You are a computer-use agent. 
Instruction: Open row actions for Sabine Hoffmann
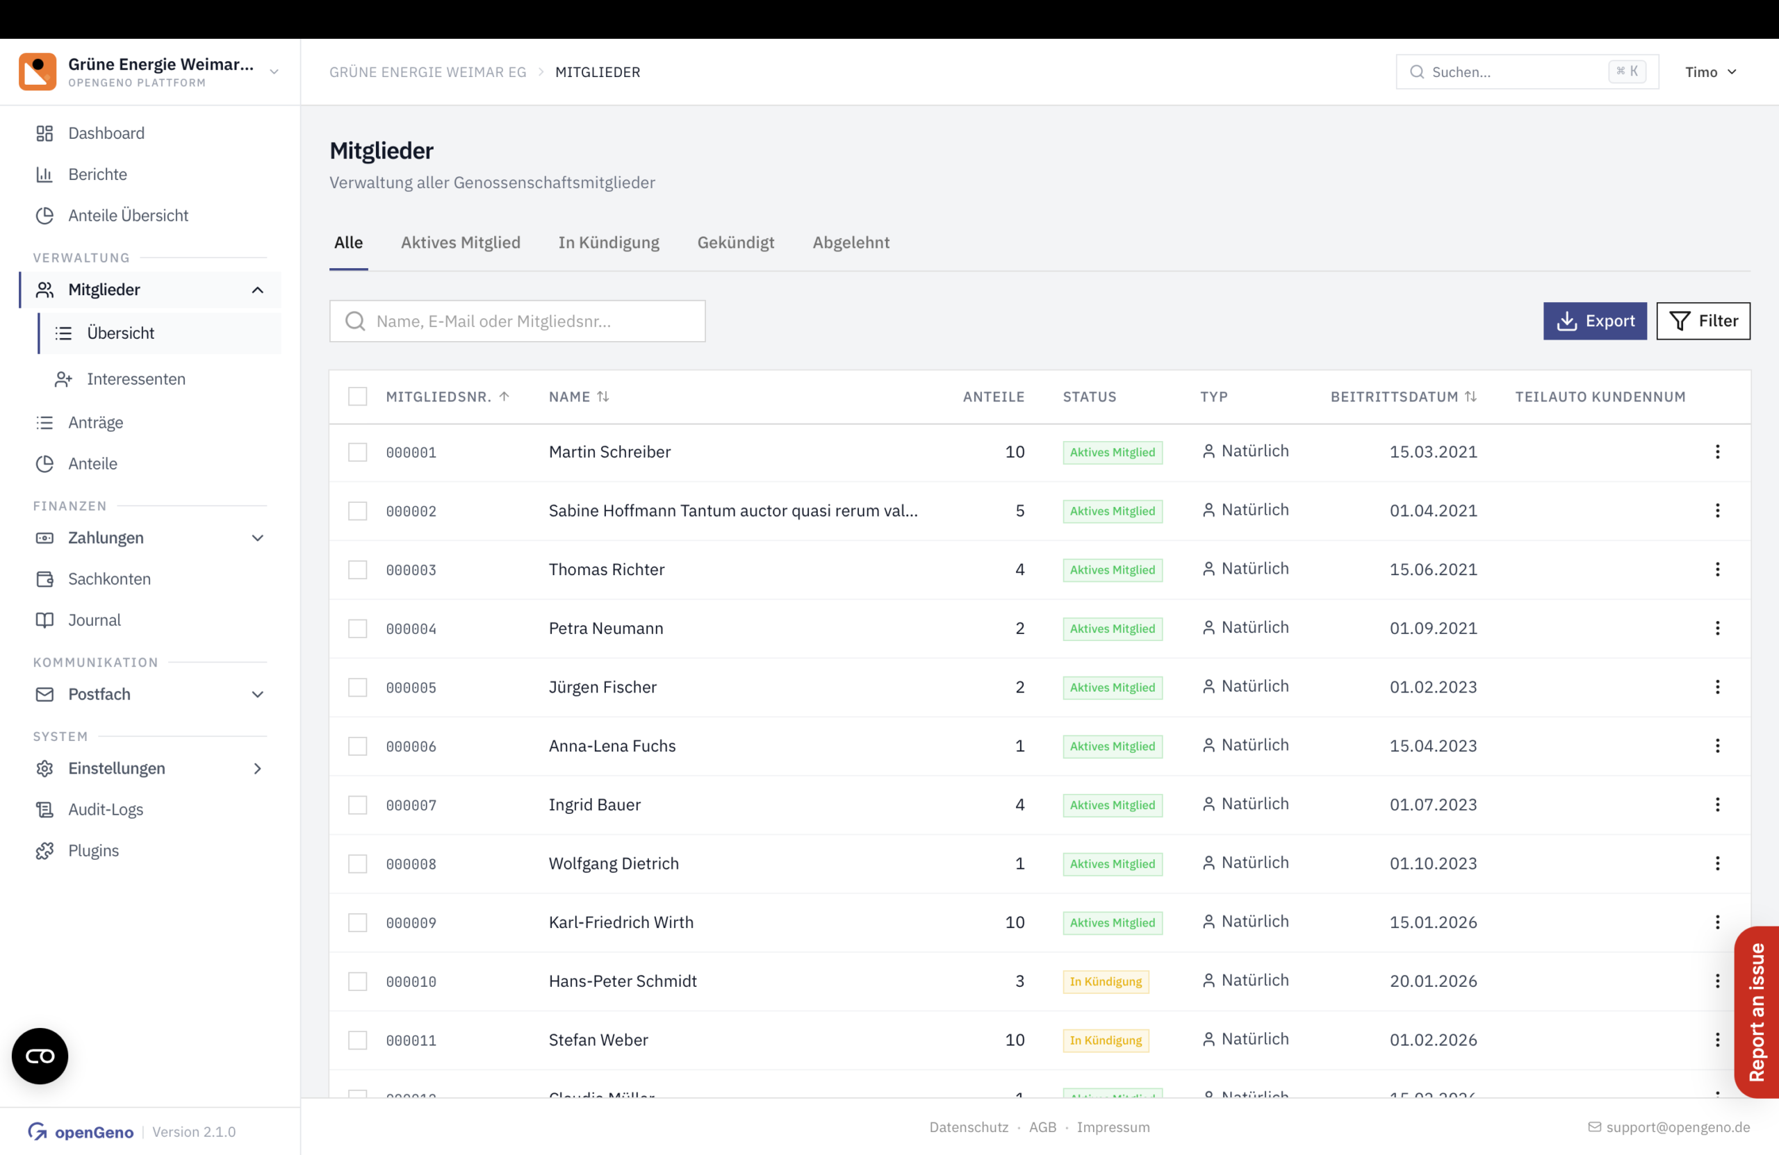coord(1717,511)
